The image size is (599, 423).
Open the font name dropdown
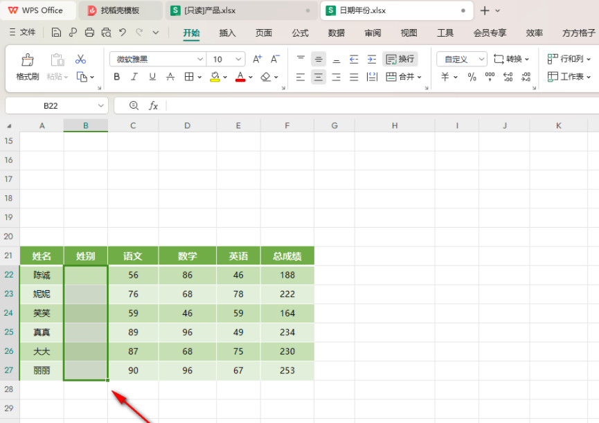(200, 59)
